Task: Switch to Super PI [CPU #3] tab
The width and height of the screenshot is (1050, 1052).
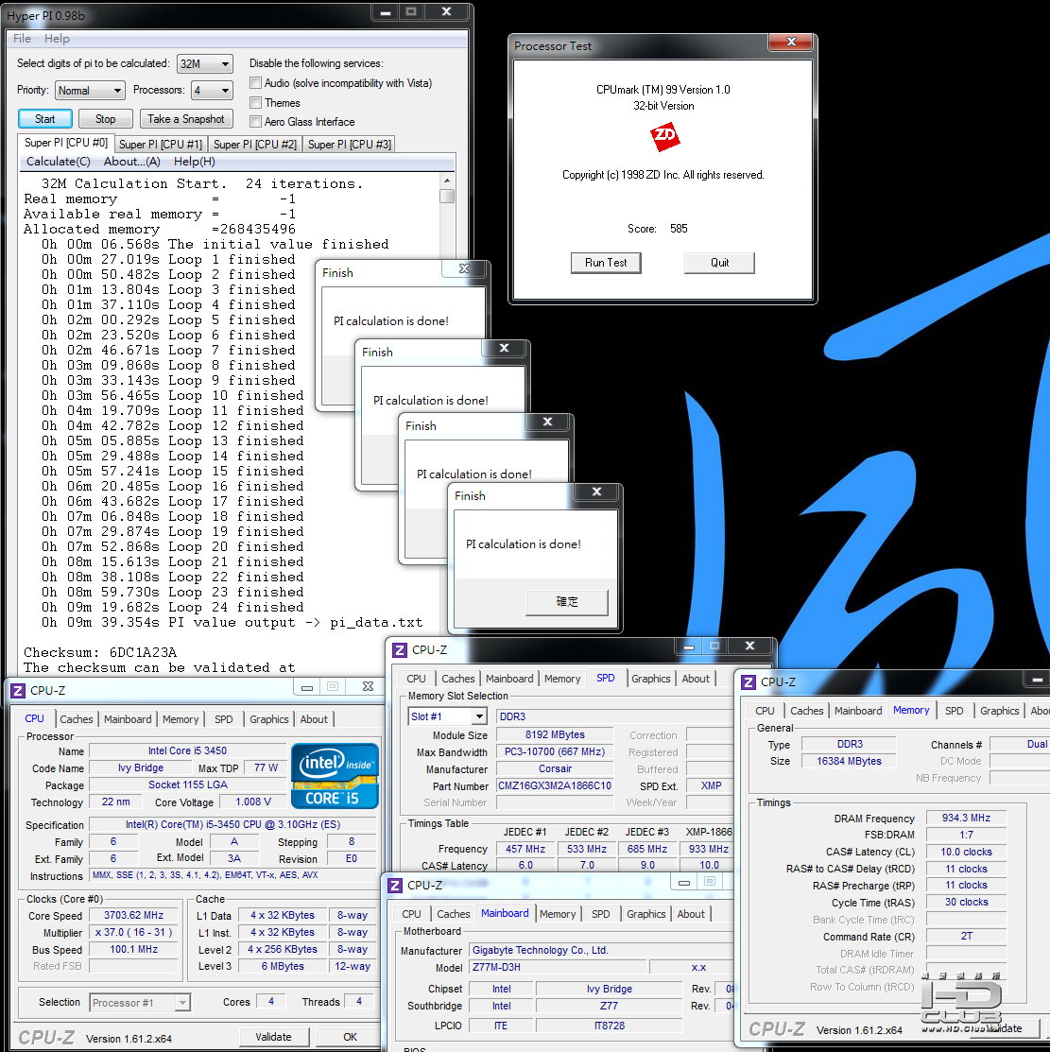Action: (350, 145)
